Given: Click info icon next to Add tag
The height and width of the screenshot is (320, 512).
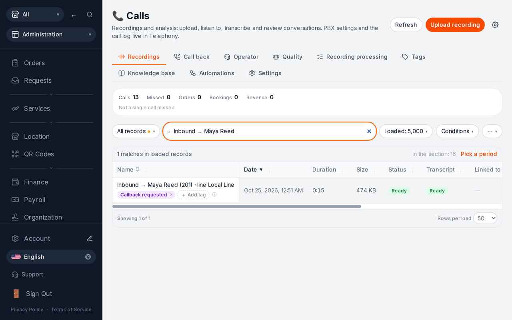Looking at the screenshot, I should point(214,195).
